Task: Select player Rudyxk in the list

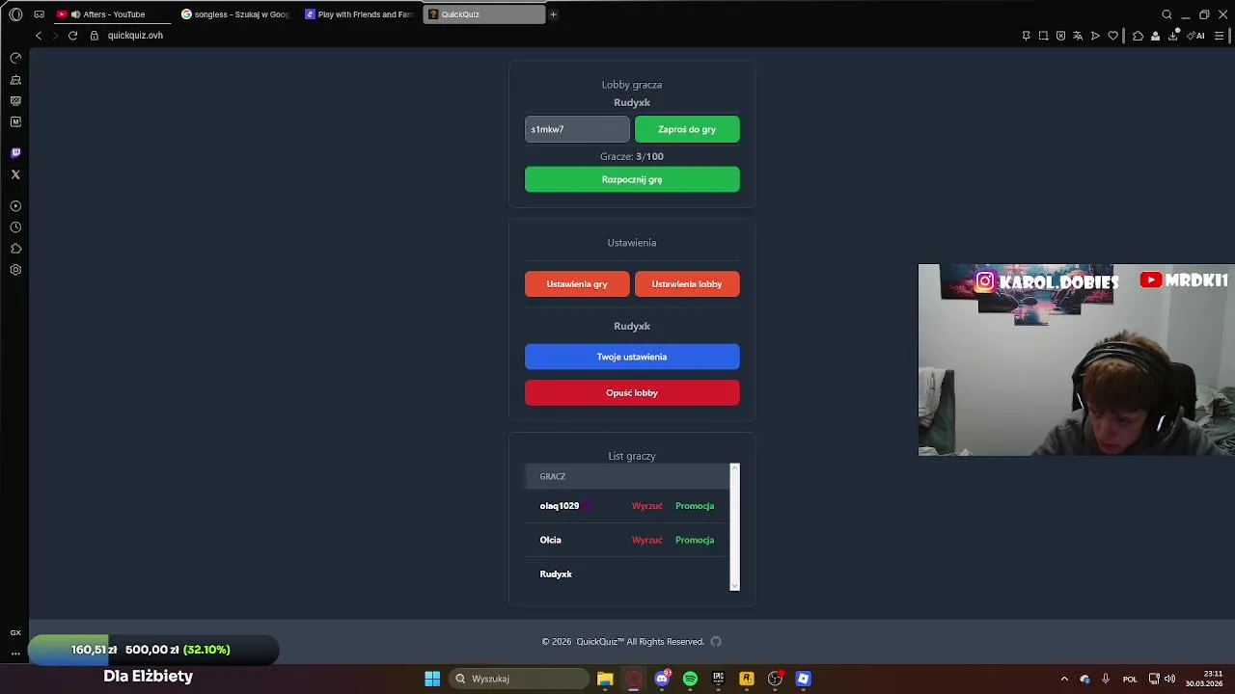Action: point(556,574)
